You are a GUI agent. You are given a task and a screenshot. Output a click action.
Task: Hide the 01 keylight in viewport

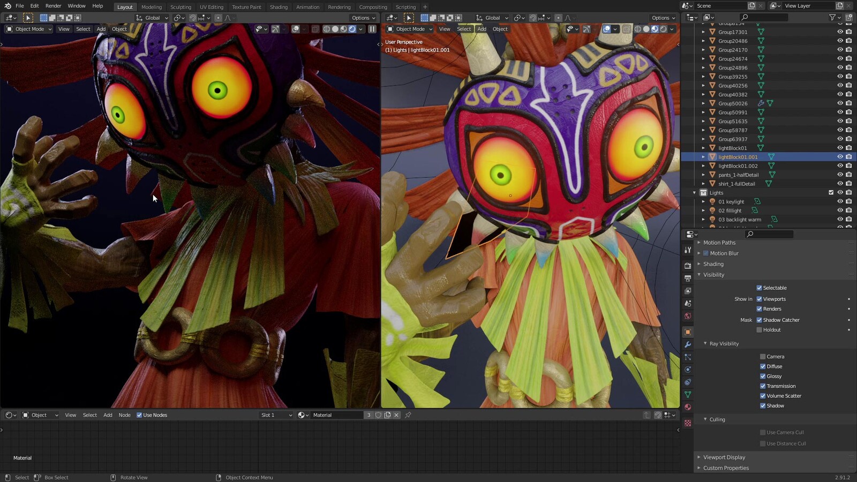pos(840,201)
